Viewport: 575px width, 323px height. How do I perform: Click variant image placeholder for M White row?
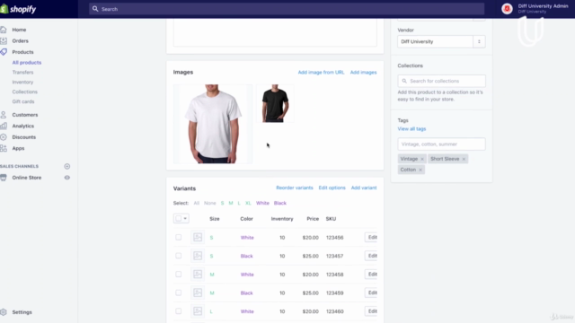tap(198, 275)
